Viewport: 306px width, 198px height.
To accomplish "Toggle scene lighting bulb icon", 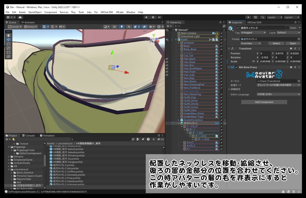I will [x=122, y=27].
